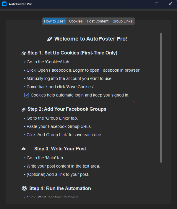Select the Group Links tab
This screenshot has width=177, height=209.
point(123,21)
